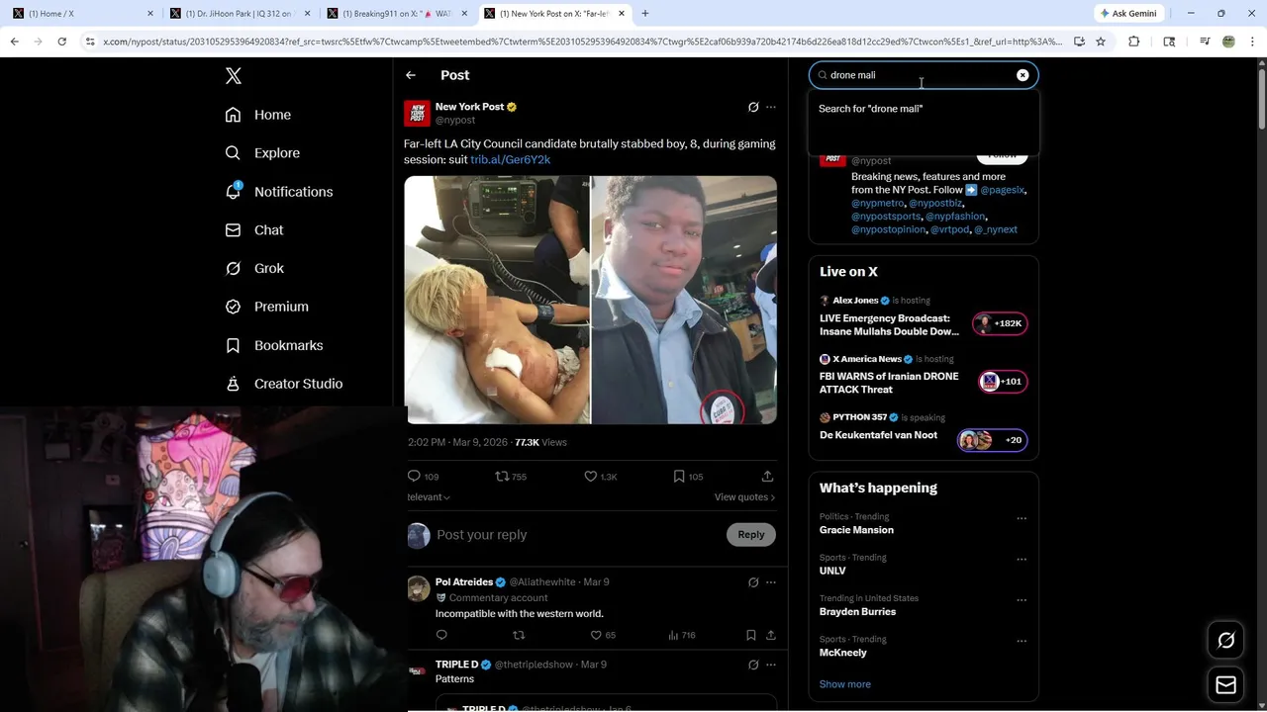Bookmark page star icon in address bar
Image resolution: width=1267 pixels, height=712 pixels.
[1100, 42]
